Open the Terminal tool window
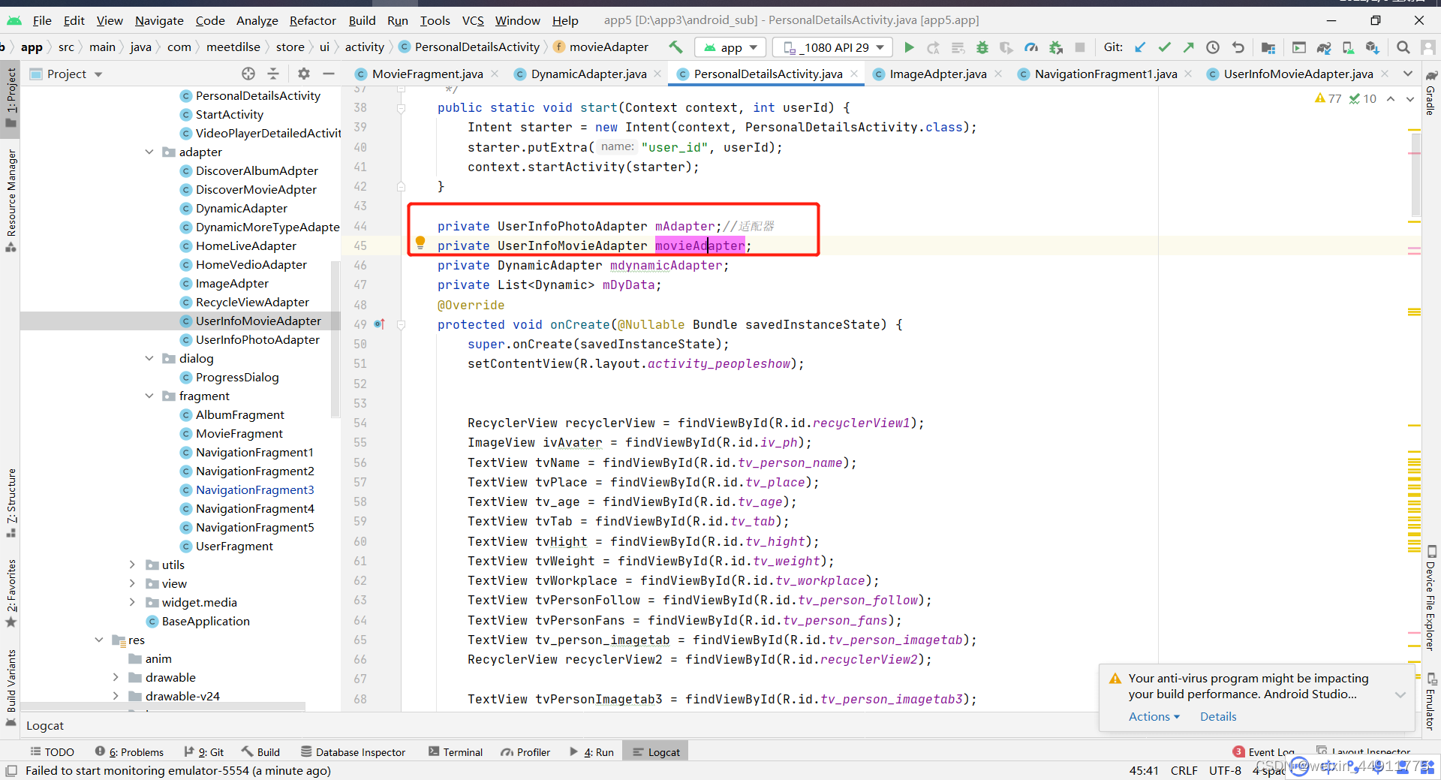Viewport: 1441px width, 780px height. coord(456,752)
